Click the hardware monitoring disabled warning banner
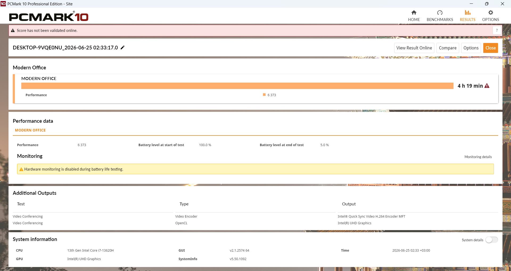 (256, 169)
